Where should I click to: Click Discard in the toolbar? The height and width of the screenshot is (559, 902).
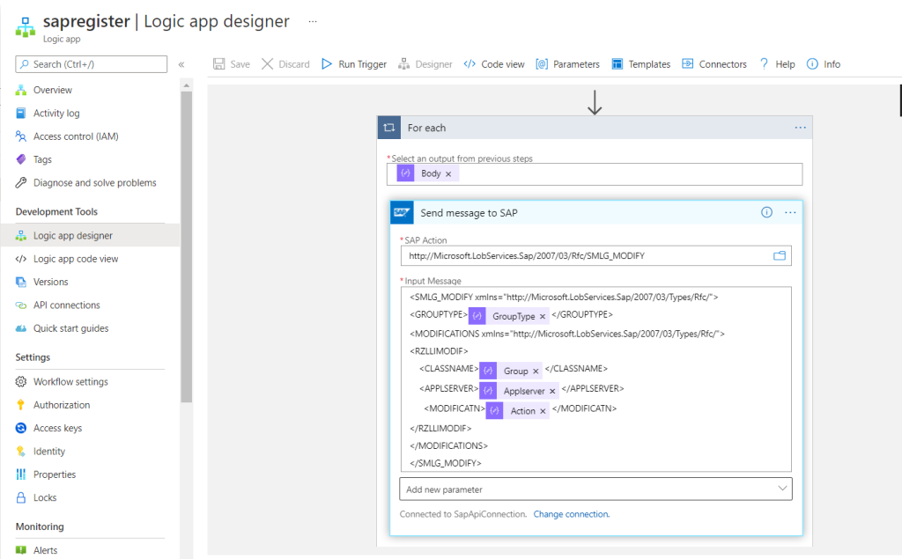click(285, 64)
